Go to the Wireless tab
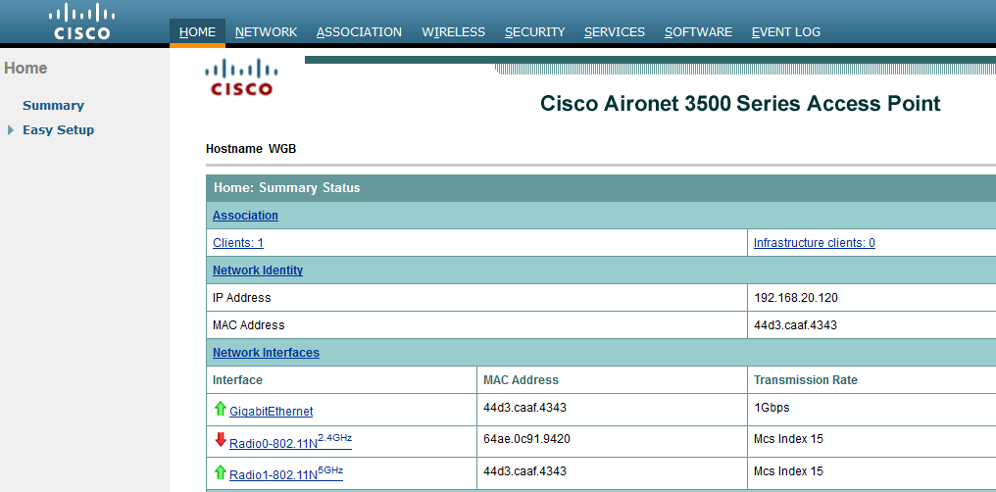 point(453,32)
